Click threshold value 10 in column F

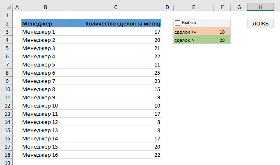click(222, 32)
